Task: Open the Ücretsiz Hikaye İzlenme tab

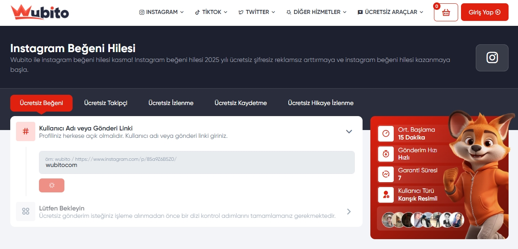Action: [320, 103]
